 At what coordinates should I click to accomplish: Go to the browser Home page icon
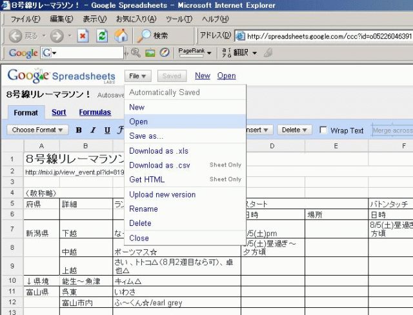(121, 36)
